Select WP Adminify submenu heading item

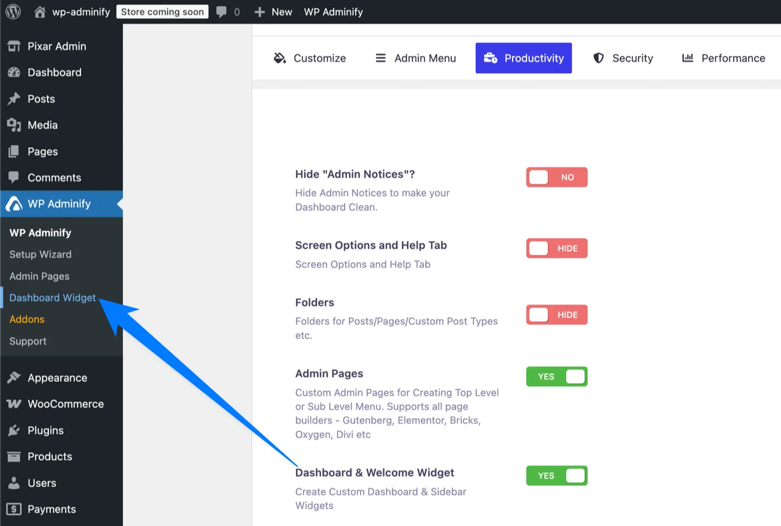click(40, 233)
